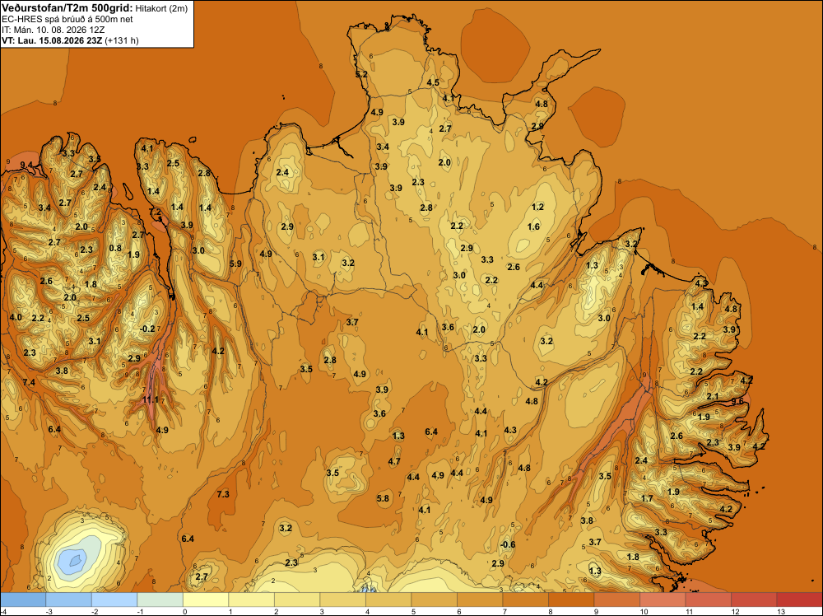The width and height of the screenshot is (823, 616).
Task: Select the 7.4 temperature label
Action: (x=29, y=382)
